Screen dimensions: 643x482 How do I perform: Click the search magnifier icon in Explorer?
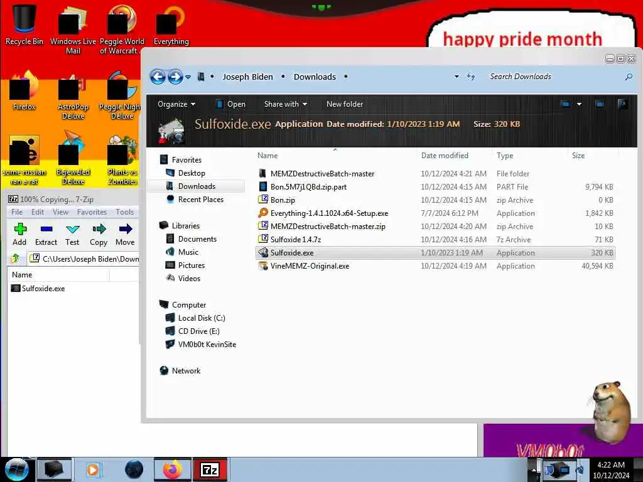628,77
